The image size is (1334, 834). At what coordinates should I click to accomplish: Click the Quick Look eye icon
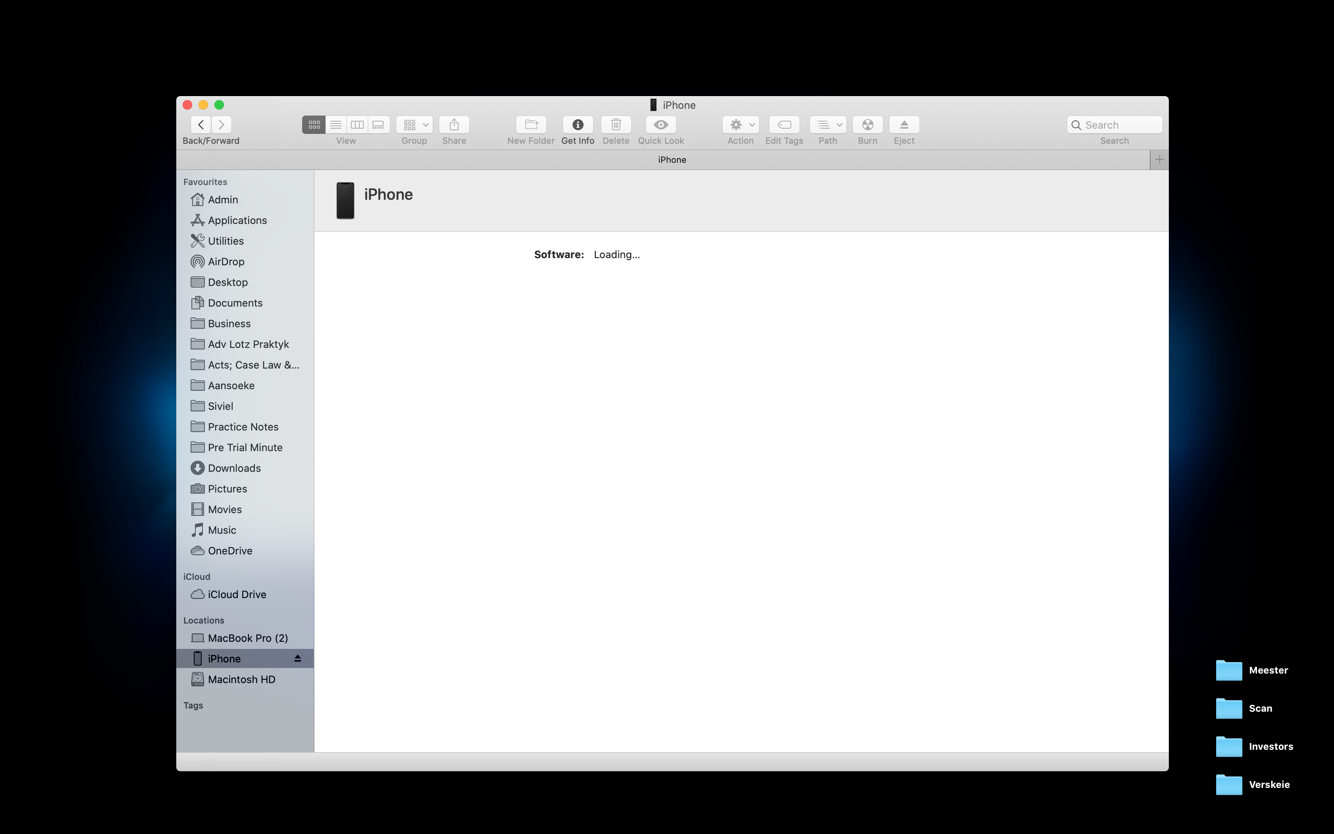tap(660, 125)
